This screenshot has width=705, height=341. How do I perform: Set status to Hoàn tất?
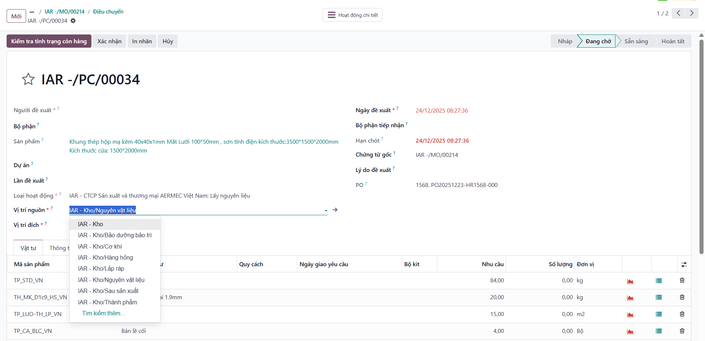(x=673, y=41)
